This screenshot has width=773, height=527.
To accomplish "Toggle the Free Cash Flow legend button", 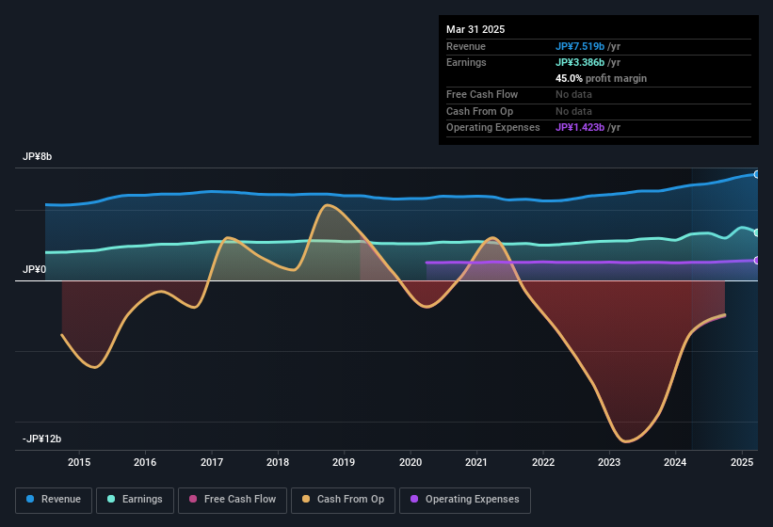I will point(233,500).
